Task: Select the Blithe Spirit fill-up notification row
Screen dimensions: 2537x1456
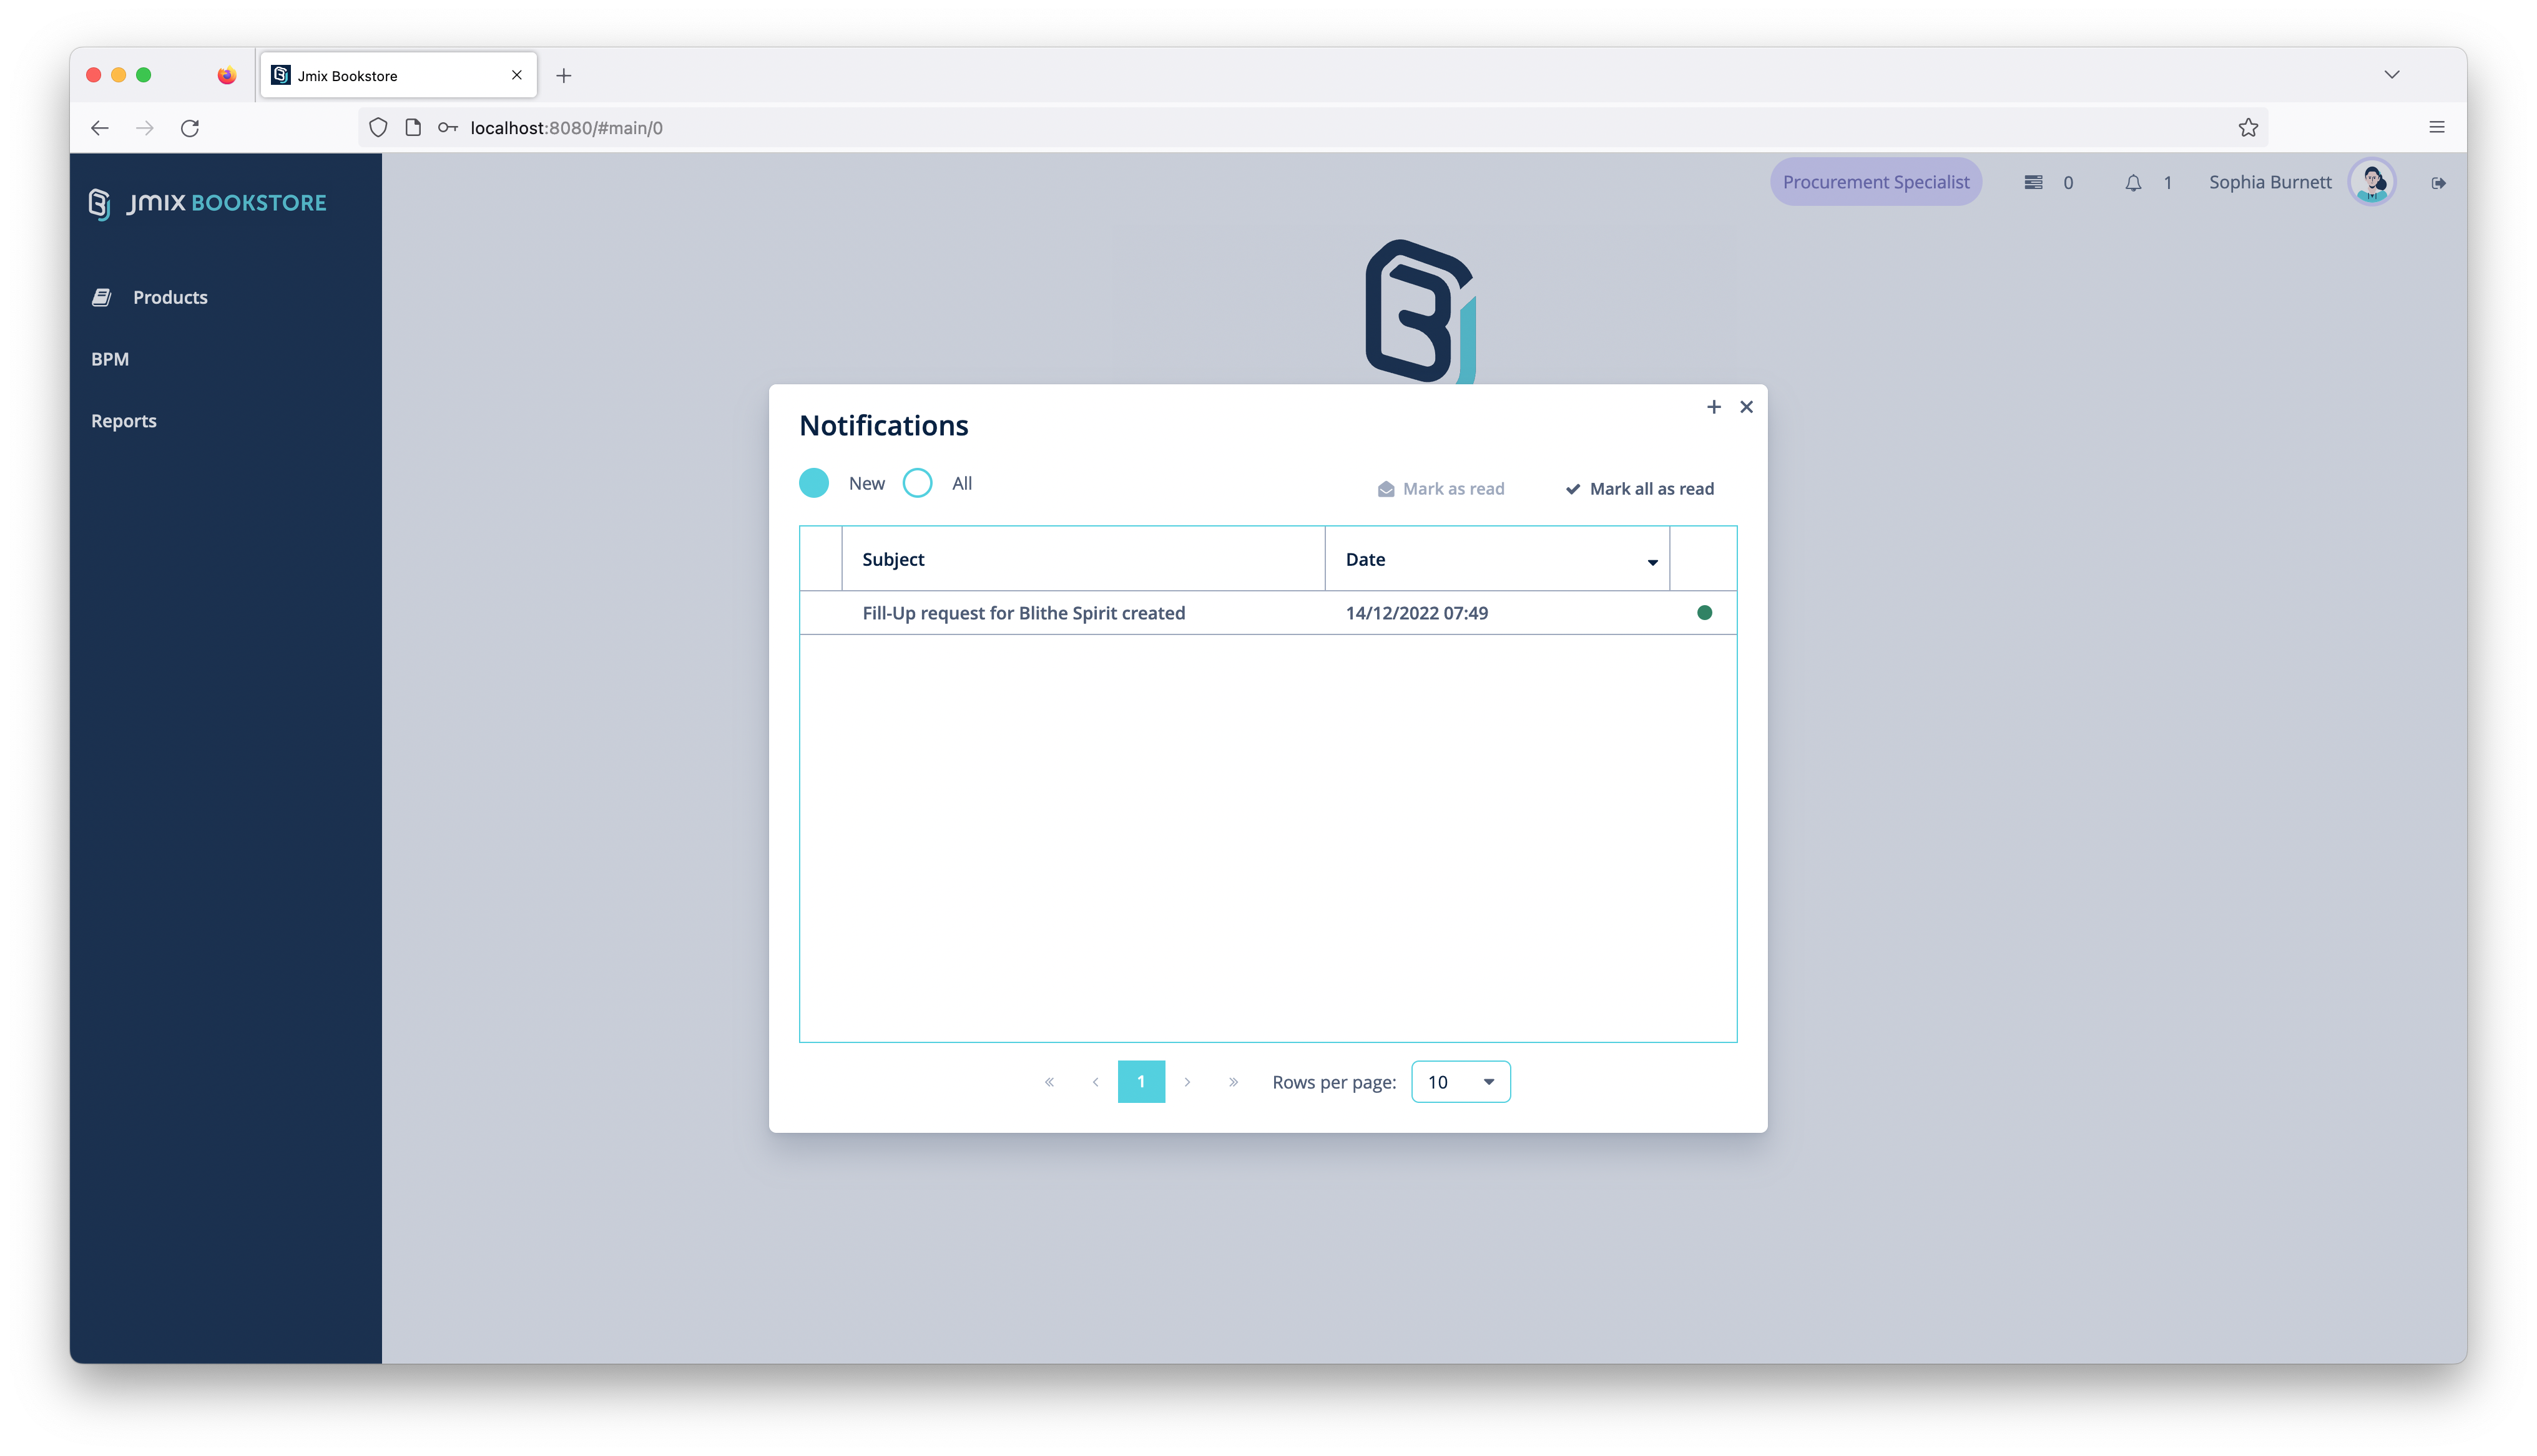Action: [1023, 613]
